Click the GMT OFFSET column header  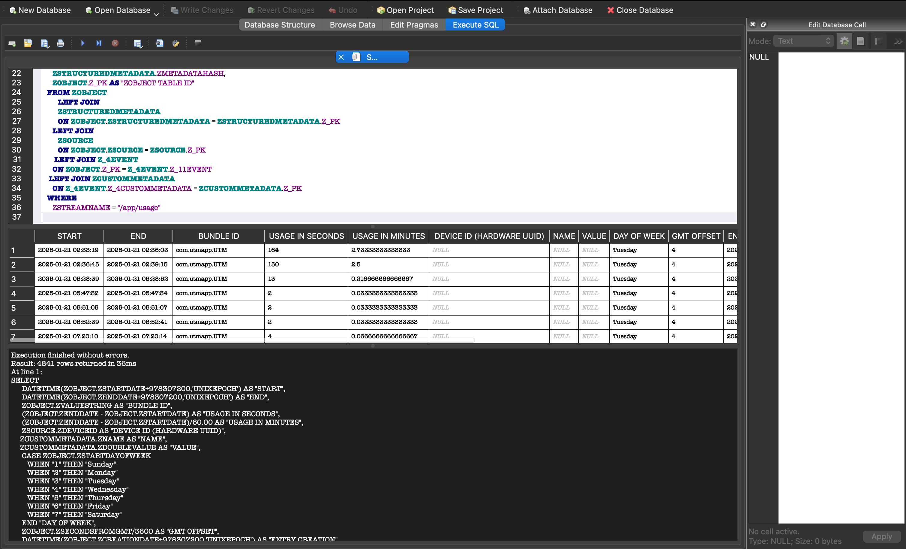[x=696, y=236]
